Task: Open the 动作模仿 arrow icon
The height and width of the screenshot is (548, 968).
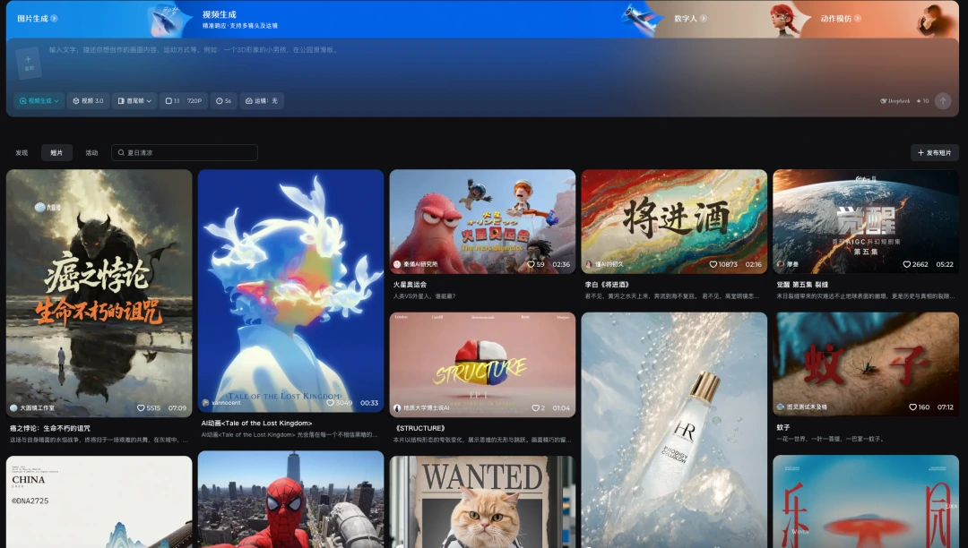Action: (x=858, y=19)
